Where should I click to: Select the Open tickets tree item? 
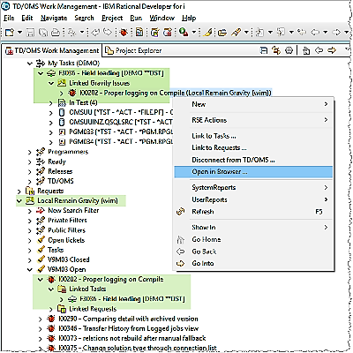pos(66,240)
